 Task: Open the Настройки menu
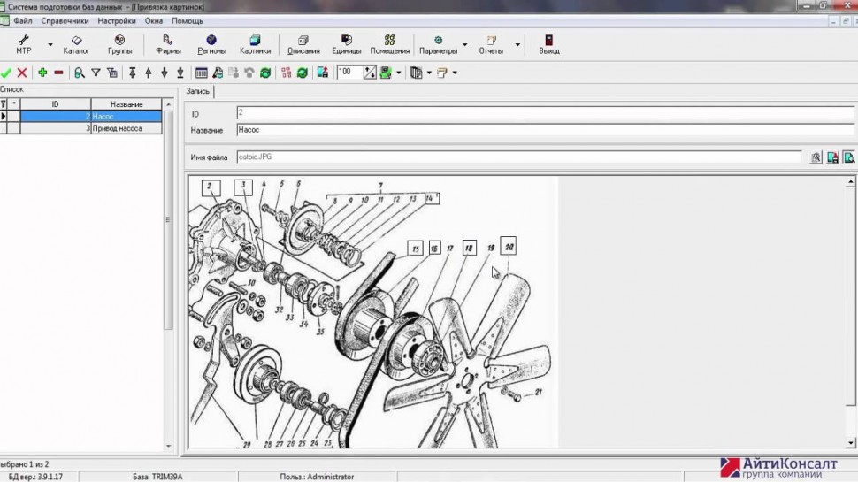(117, 20)
